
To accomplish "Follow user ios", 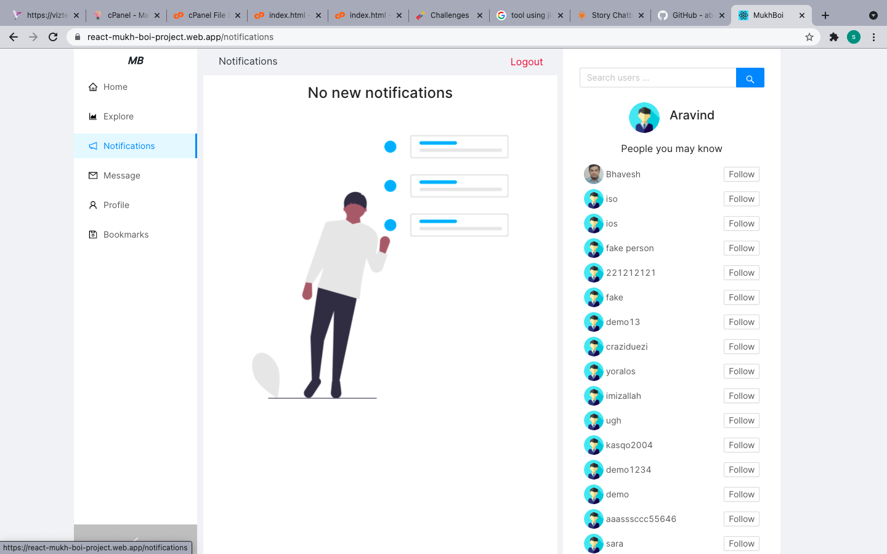I will click(x=742, y=223).
